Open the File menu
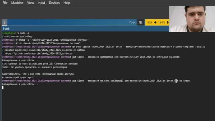215x121 pixels. tap(5, 3)
